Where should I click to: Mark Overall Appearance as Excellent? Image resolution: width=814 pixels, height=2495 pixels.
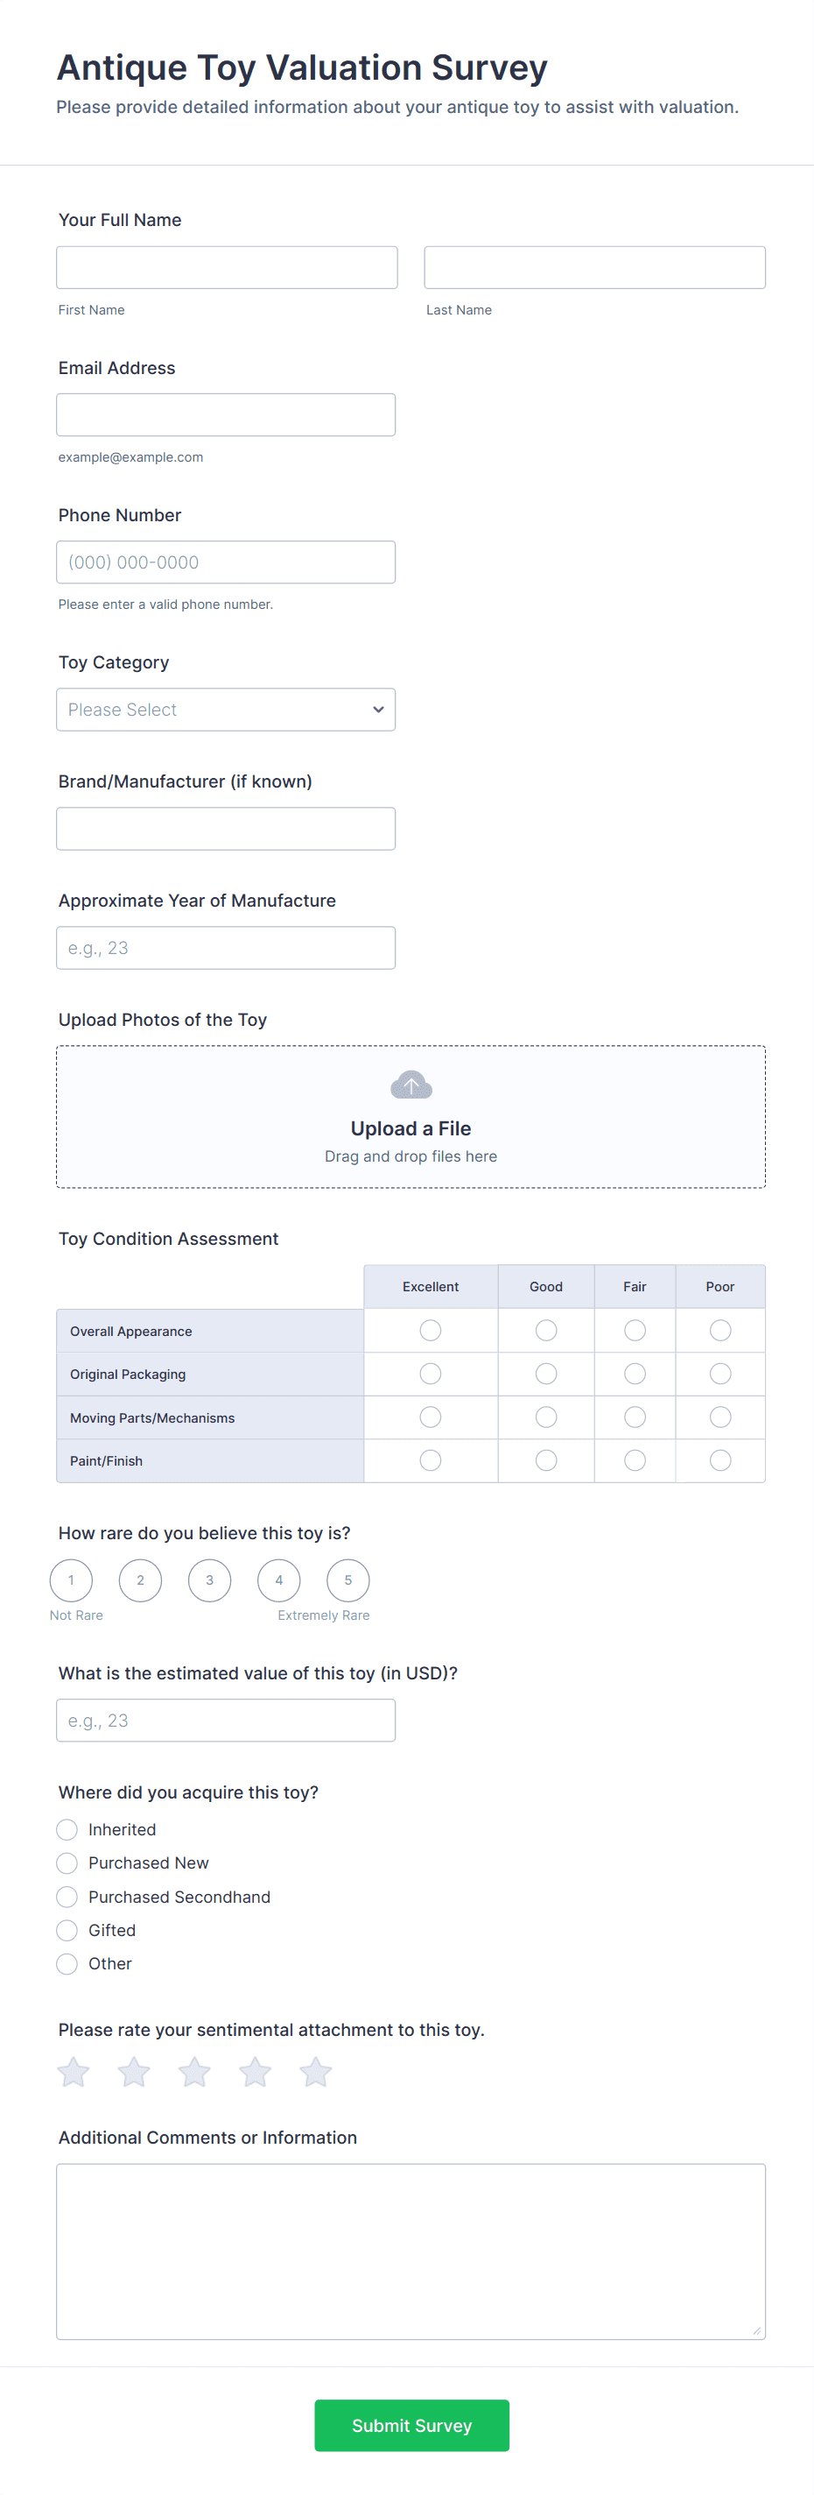tap(430, 1330)
